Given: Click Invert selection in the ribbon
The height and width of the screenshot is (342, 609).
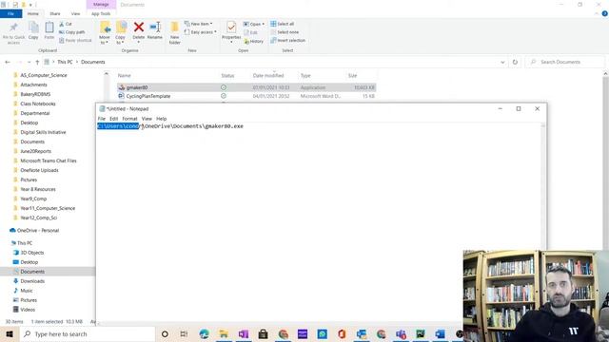Looking at the screenshot, I should (287, 40).
